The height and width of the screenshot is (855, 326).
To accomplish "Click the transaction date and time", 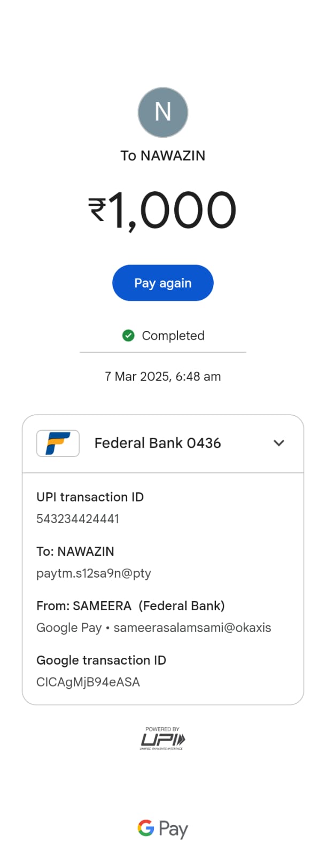I will click(162, 377).
